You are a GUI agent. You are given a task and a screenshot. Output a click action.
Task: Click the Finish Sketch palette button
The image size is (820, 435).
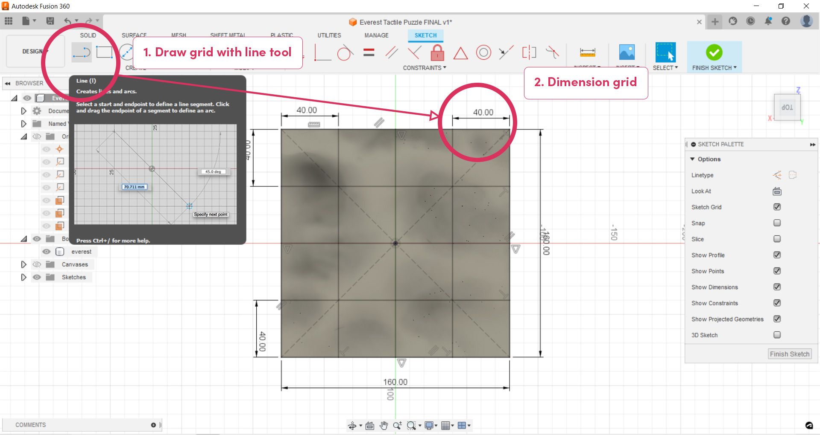790,354
